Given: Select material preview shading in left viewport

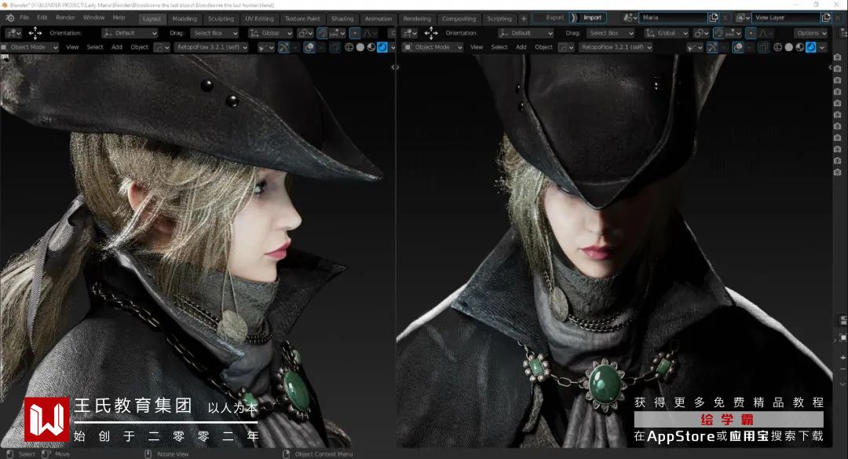Looking at the screenshot, I should (x=371, y=48).
